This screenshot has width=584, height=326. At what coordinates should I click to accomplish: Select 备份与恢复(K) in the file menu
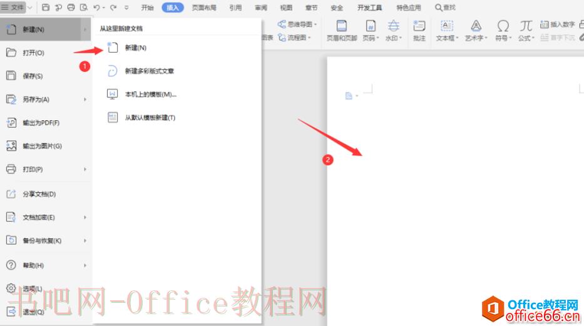[x=46, y=241]
